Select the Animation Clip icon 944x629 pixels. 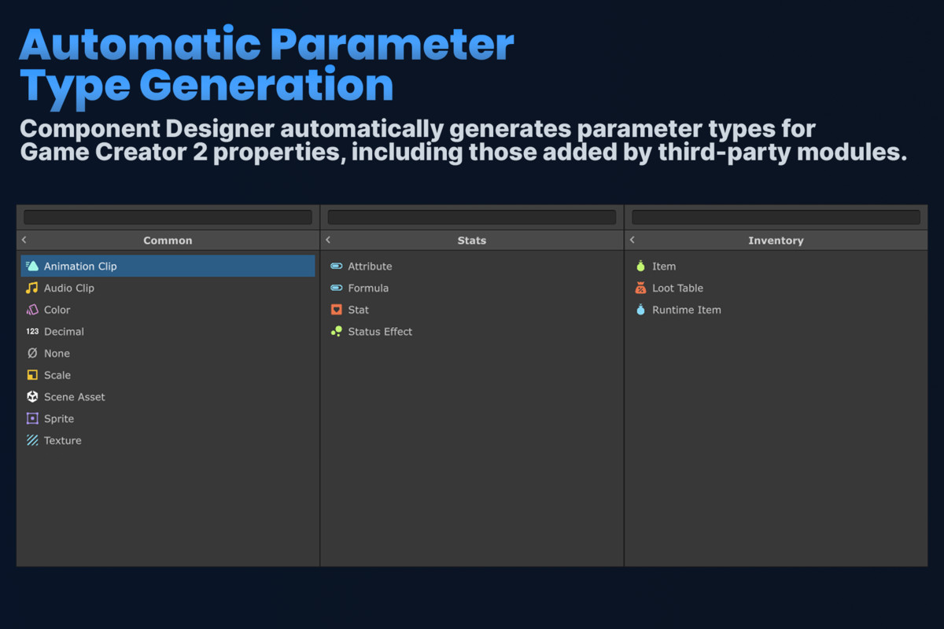pos(32,266)
